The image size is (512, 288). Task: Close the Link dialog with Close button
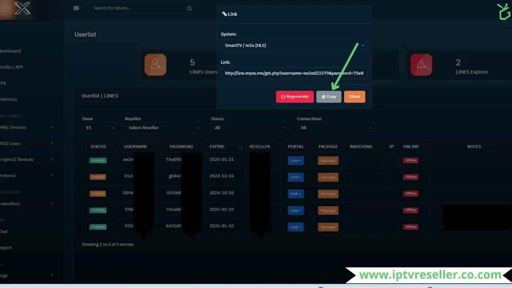tap(354, 97)
